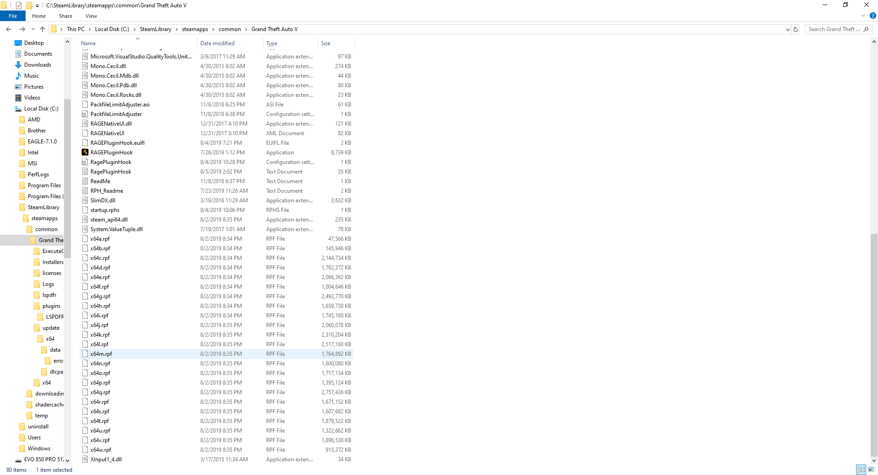Select the Windows folder in tree
This screenshot has height=475, width=878.
click(x=39, y=449)
